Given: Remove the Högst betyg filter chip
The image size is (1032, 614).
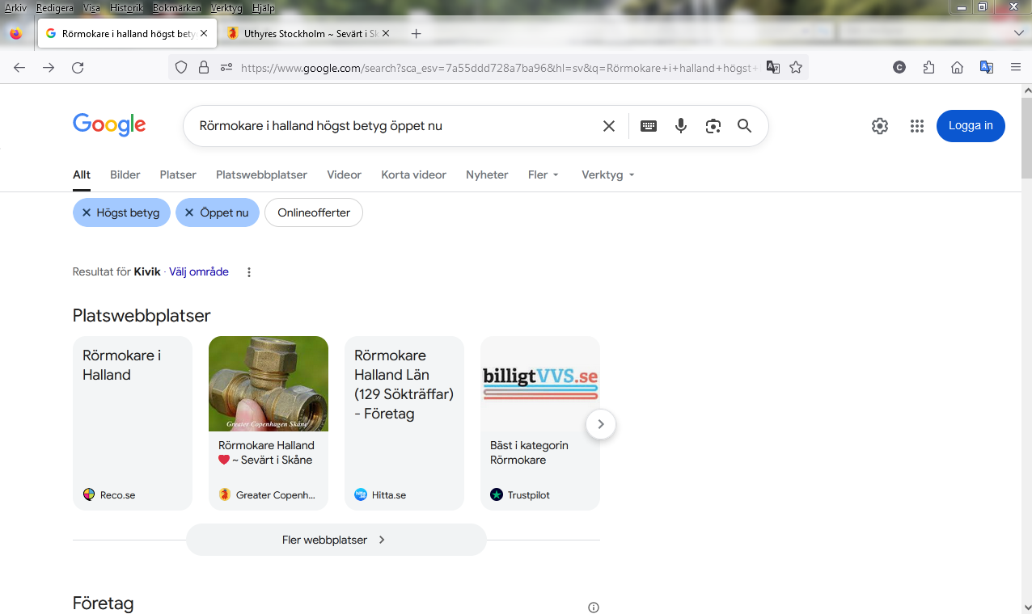Looking at the screenshot, I should pyautogui.click(x=121, y=212).
